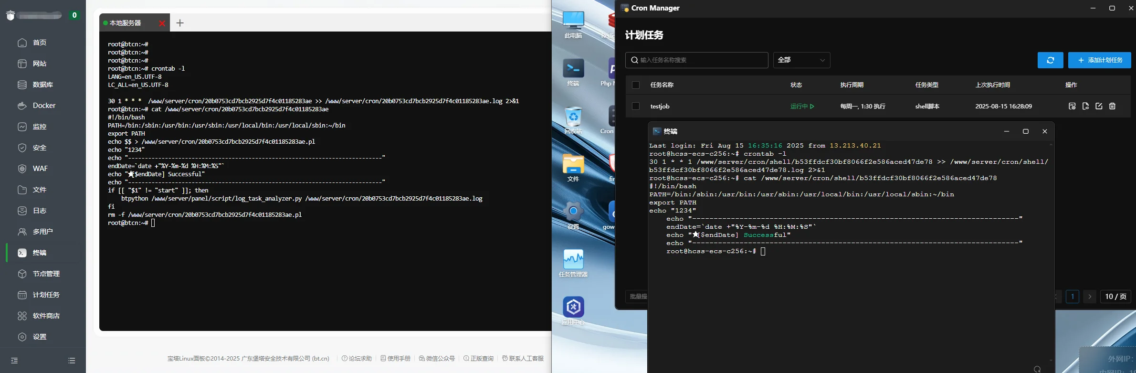Expand the 全部 filter dropdown
The image size is (1136, 373).
[x=801, y=60]
